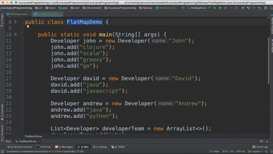Click editor vertical scrollbar thumb
Viewport: 273px width, 154px height.
pyautogui.click(x=268, y=61)
